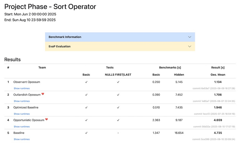241x143 pixels.
Task: Click the Results section heading
Action: 12,59
